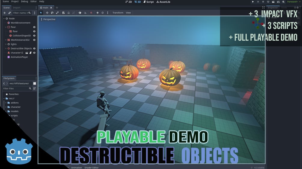Image resolution: width=302 pixels, height=169 pixels.
Task: Click the lock selected node icon
Action: click(69, 13)
